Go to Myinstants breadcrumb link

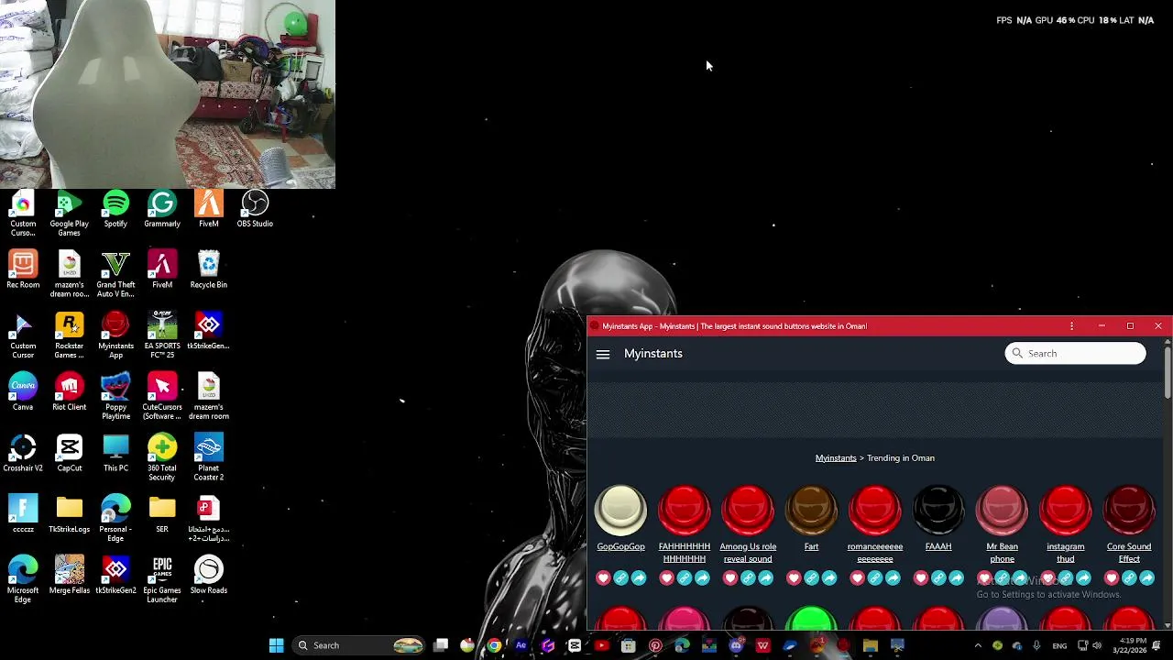pyautogui.click(x=836, y=458)
